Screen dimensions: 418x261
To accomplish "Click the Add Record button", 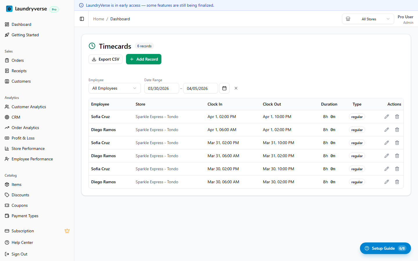I will (144, 59).
